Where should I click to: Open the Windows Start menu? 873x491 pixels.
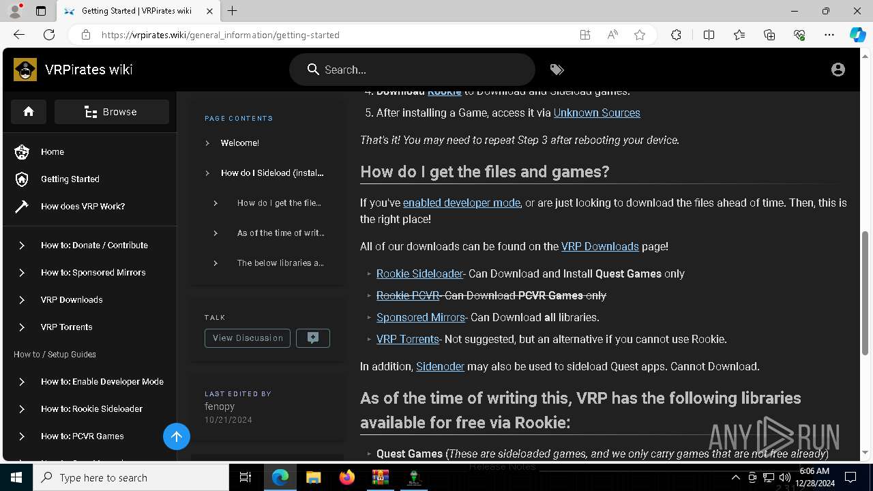16,477
